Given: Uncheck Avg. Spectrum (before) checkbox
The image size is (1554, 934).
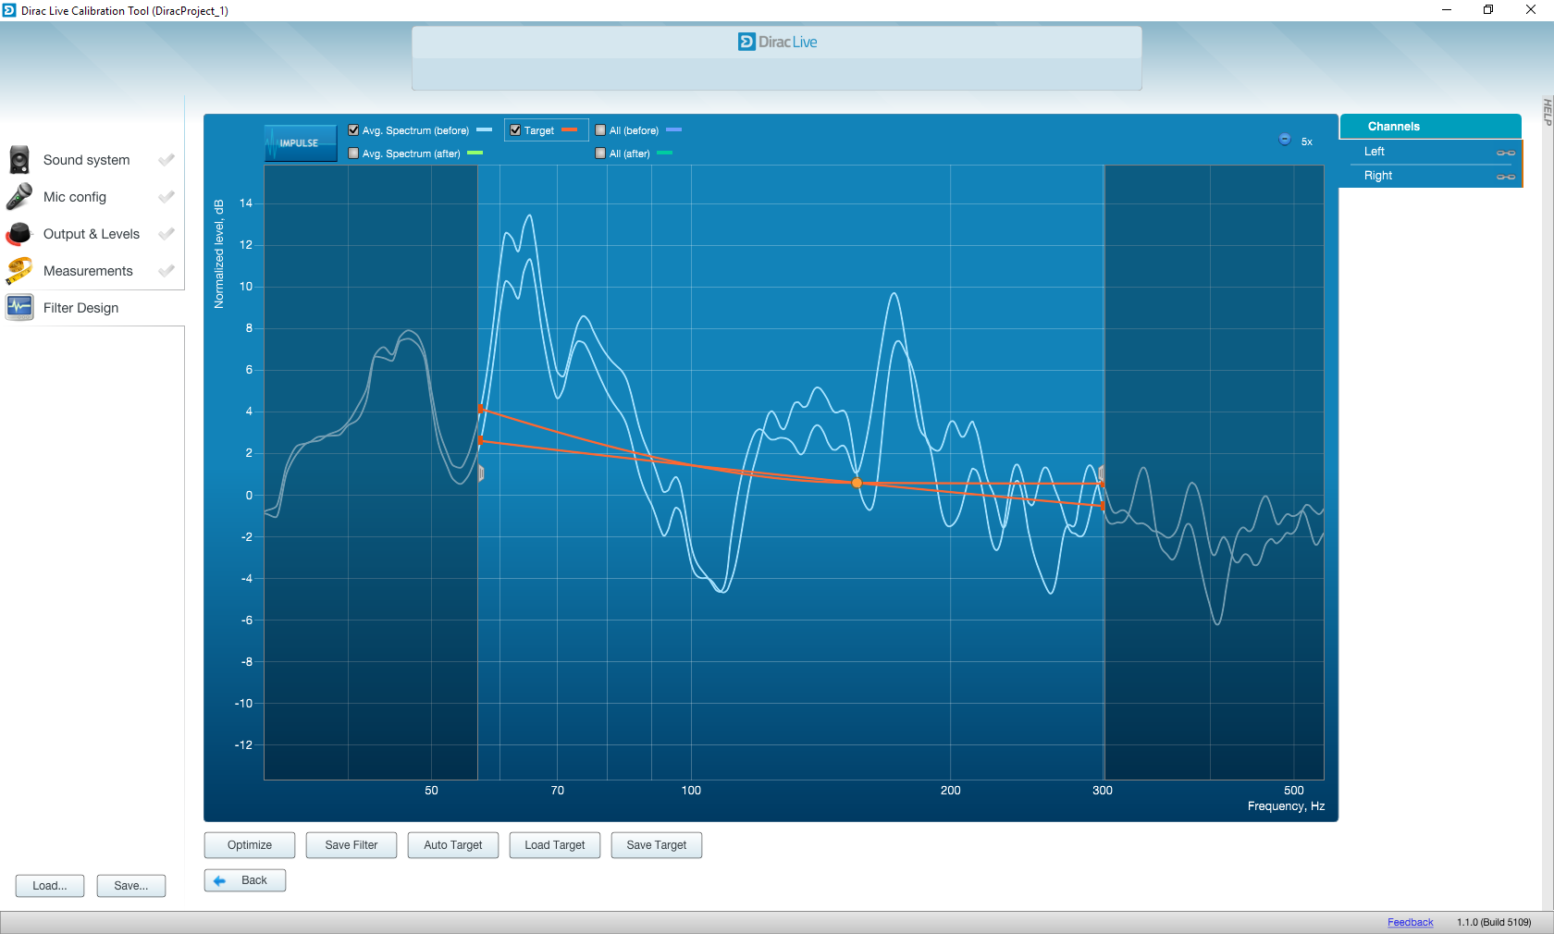Looking at the screenshot, I should pos(353,130).
